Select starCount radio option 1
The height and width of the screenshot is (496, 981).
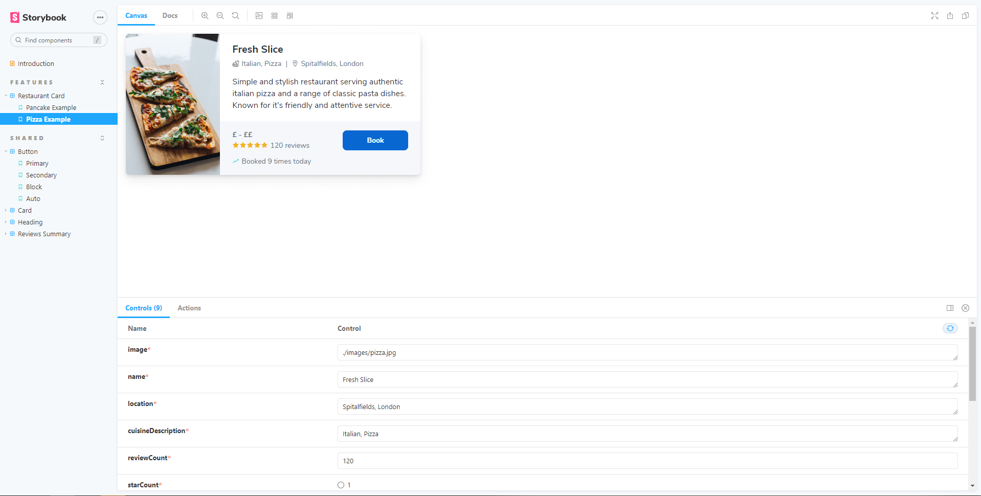[x=341, y=485]
